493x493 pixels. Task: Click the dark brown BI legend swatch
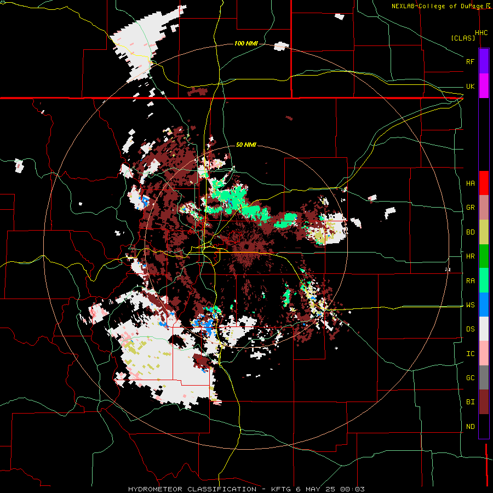[x=484, y=402]
